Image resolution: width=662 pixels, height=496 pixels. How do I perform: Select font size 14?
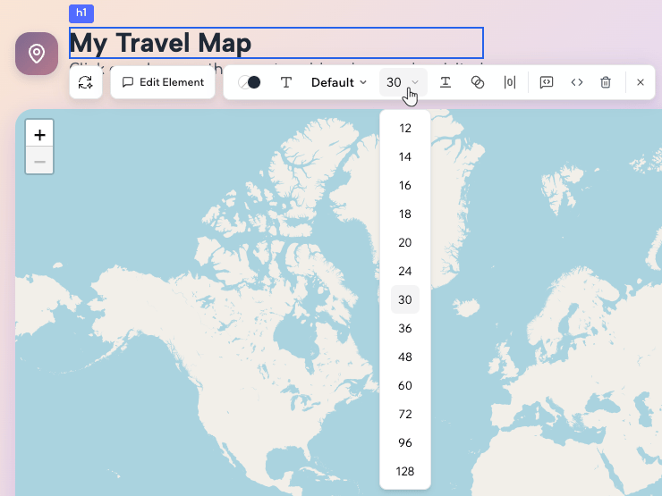click(x=405, y=157)
